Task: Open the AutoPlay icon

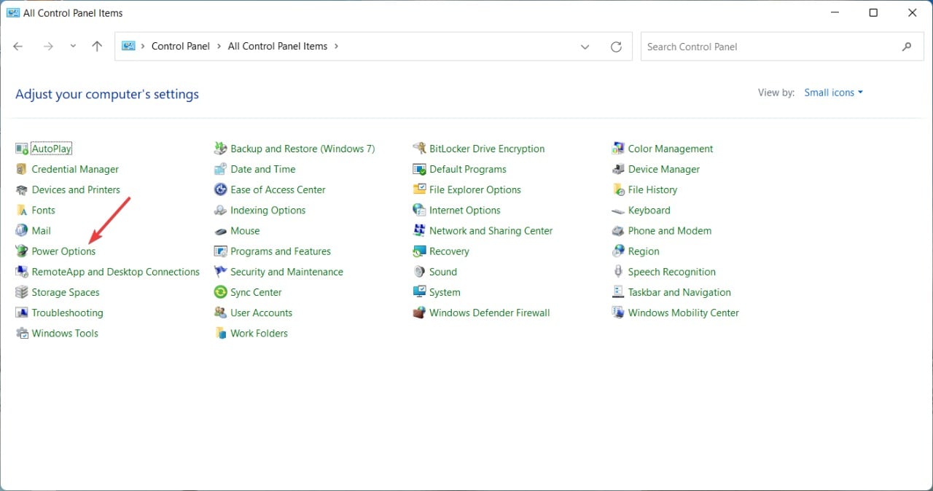Action: (22, 149)
